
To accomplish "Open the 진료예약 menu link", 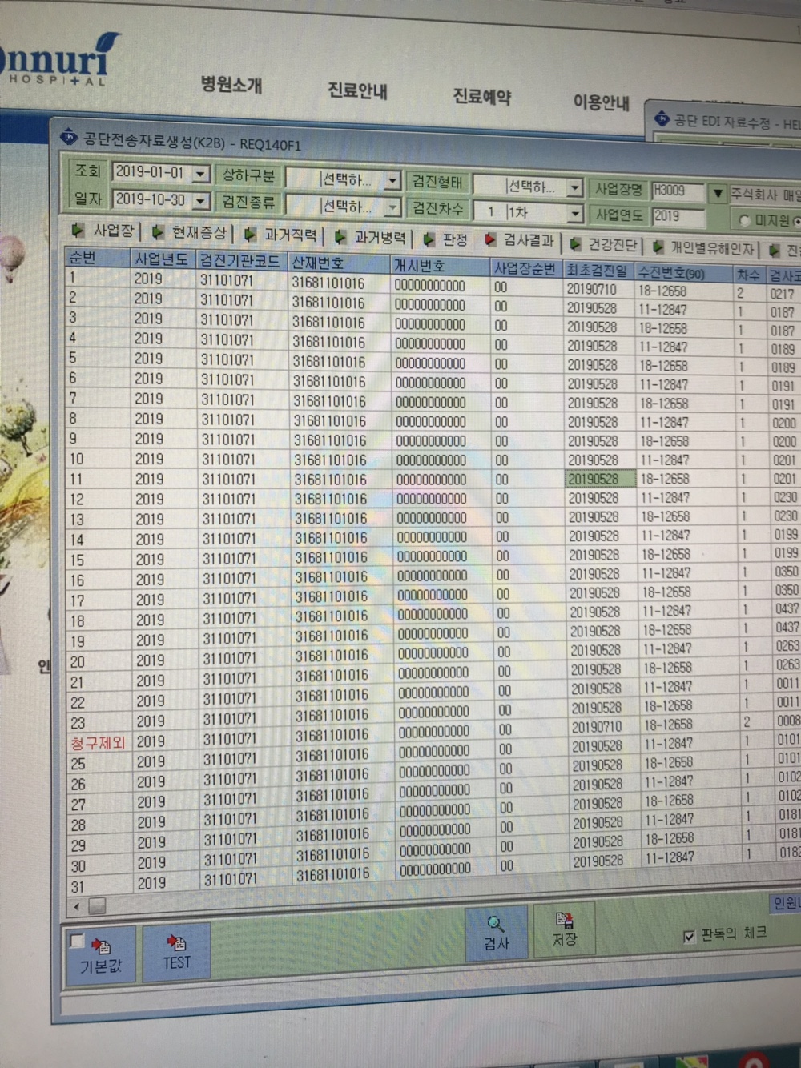I will click(x=481, y=97).
